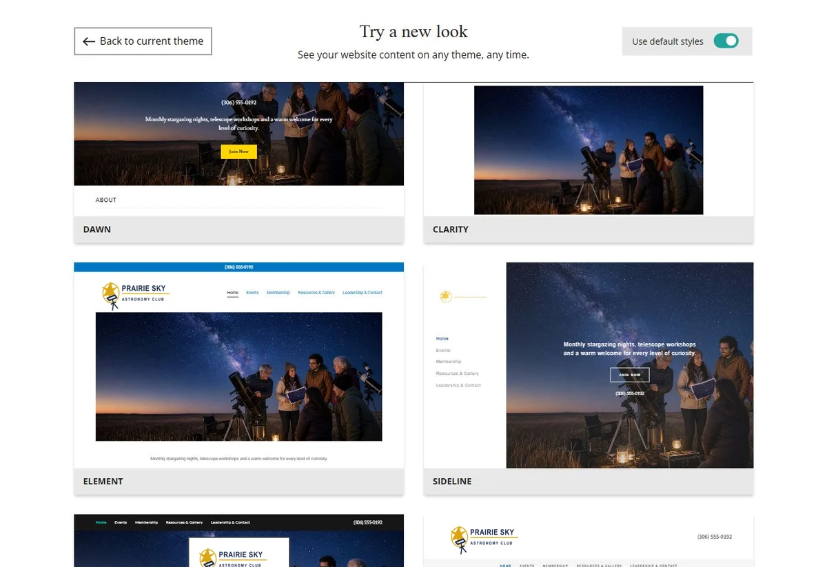Click 'See your website content on any theme' subtitle
Image resolution: width=827 pixels, height=567 pixels.
point(413,54)
